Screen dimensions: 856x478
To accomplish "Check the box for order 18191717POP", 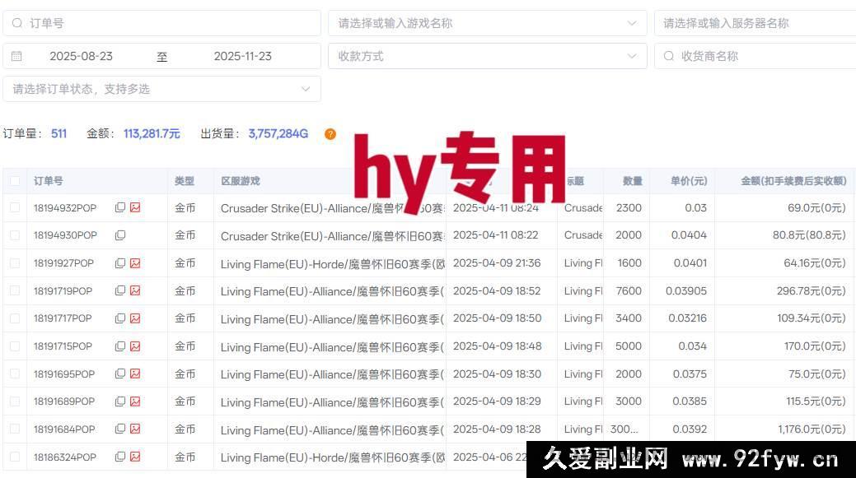I will 15,318.
